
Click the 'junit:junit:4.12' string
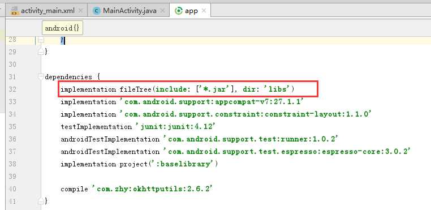175,127
